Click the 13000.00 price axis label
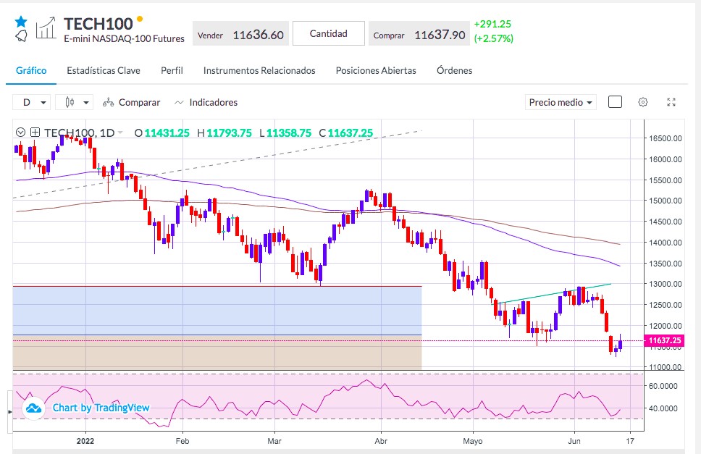This screenshot has height=454, width=701. coord(666,284)
